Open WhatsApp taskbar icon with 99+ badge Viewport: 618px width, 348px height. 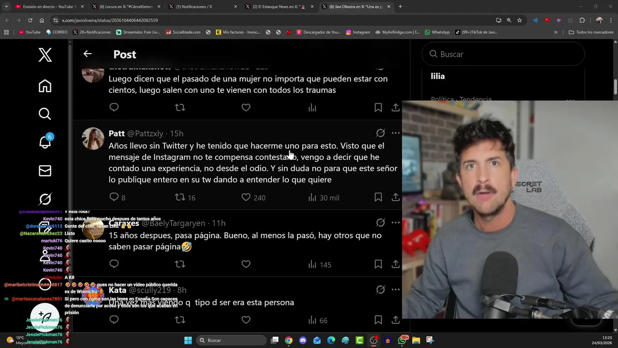402,340
